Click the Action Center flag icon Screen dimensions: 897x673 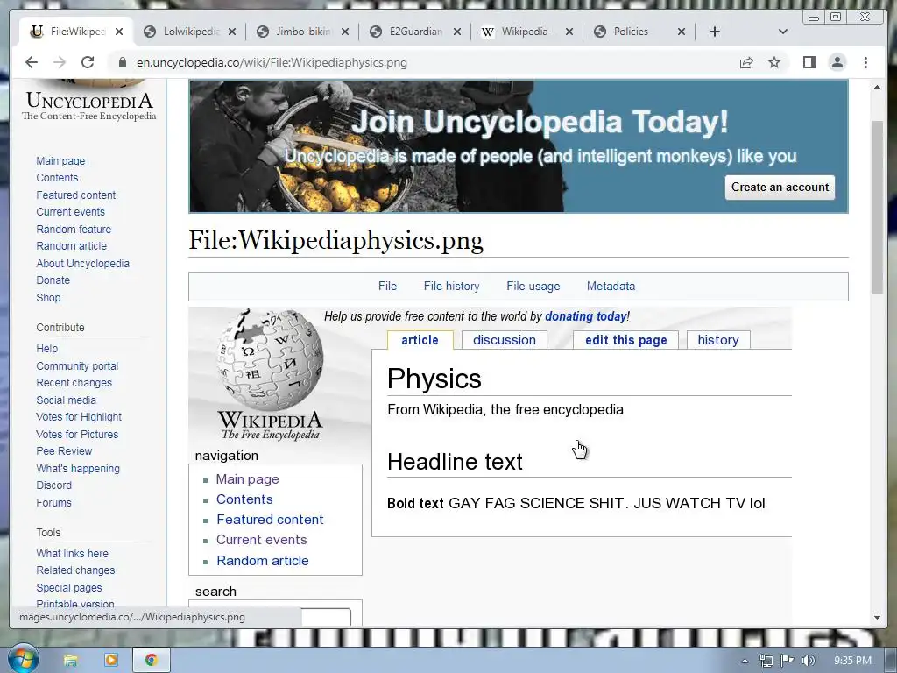pos(788,661)
